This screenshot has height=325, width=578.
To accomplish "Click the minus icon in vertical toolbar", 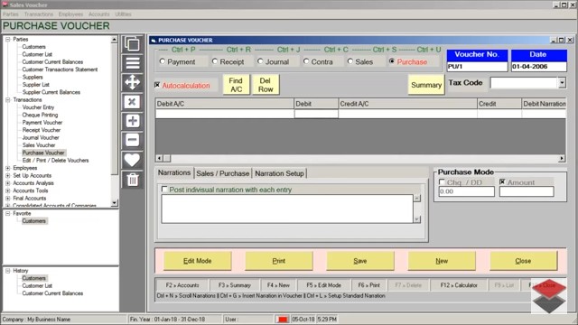I will tap(133, 140).
